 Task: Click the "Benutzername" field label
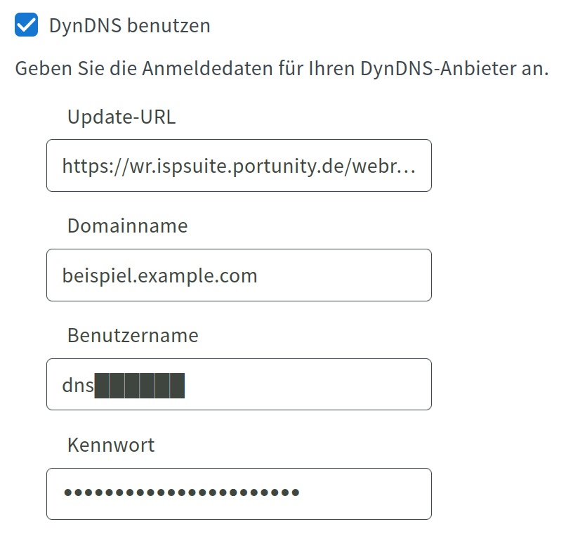coord(133,335)
